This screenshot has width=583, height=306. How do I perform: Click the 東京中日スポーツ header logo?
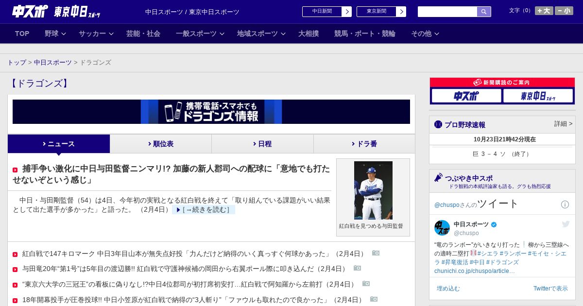pos(77,12)
